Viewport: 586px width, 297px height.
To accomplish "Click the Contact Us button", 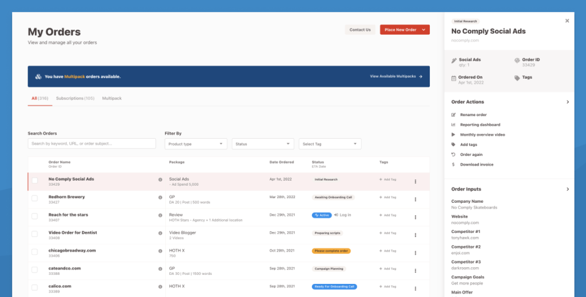I will coord(360,30).
